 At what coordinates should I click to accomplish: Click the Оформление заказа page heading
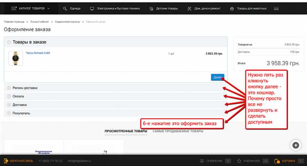click(27, 30)
